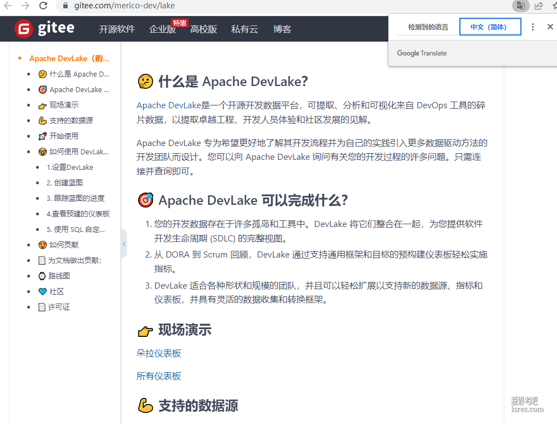Viewport: 557px width, 424px height.
Task: Click the heart-eyes emoji beside 如何贡献
Action: pyautogui.click(x=43, y=245)
